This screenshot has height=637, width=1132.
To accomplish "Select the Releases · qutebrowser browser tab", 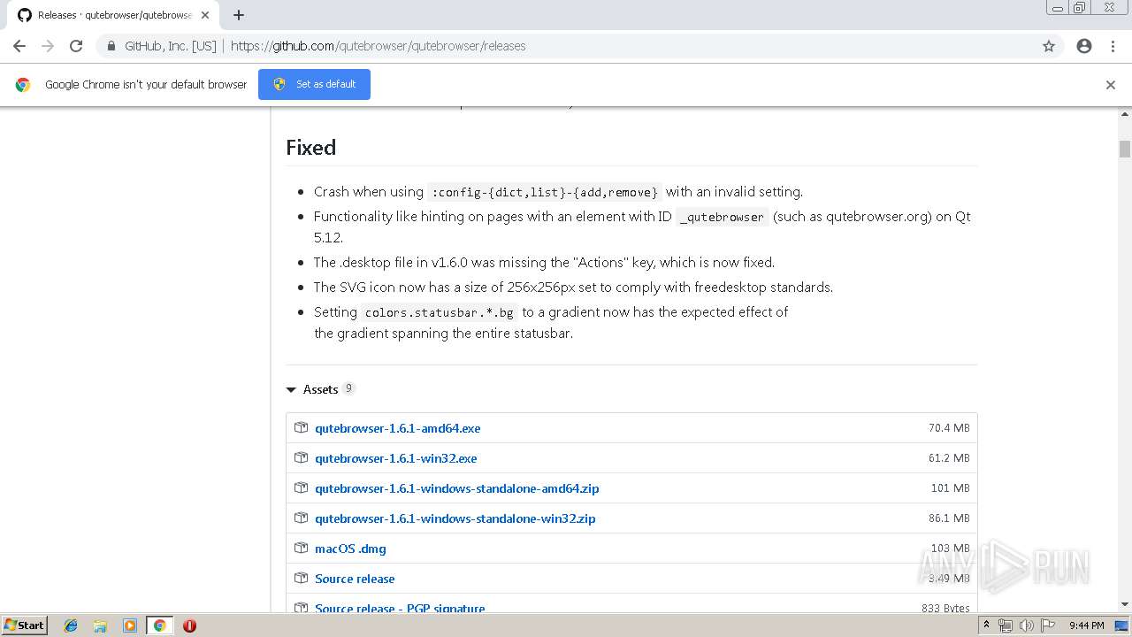I will point(113,15).
